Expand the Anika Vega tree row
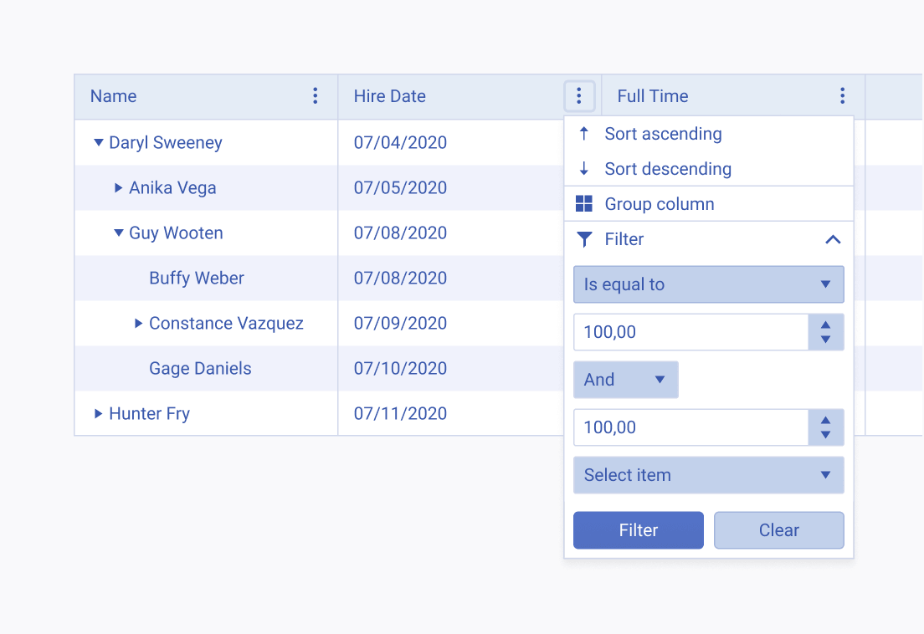The width and height of the screenshot is (924, 634). [x=119, y=188]
